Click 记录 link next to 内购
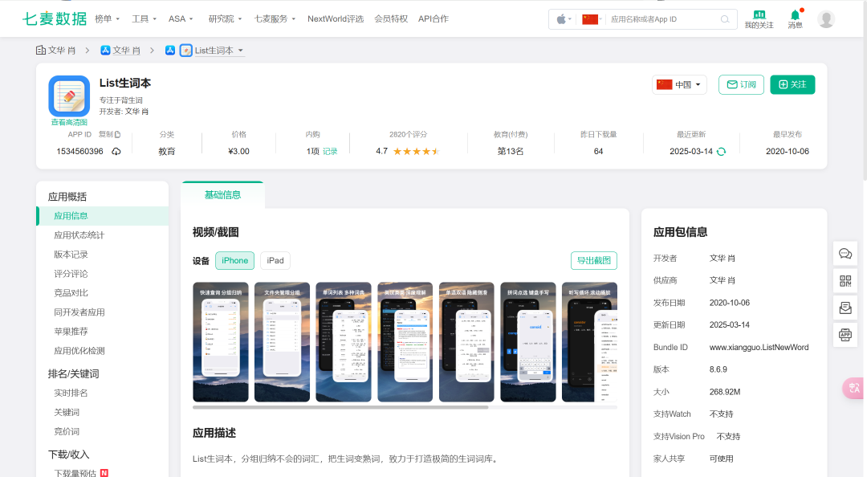 (330, 152)
